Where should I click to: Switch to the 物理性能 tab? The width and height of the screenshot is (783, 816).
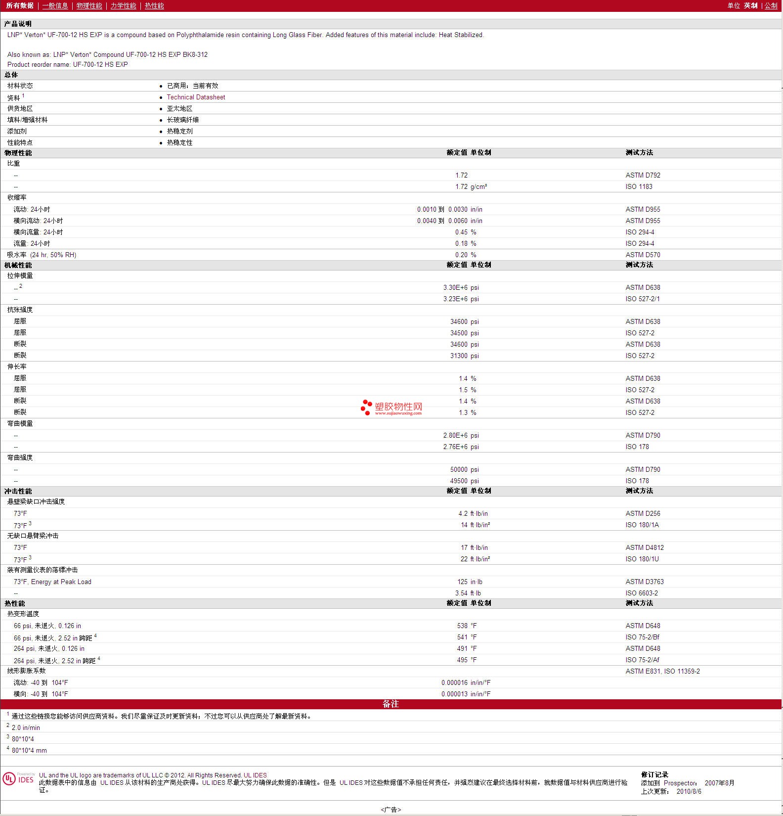pyautogui.click(x=89, y=5)
